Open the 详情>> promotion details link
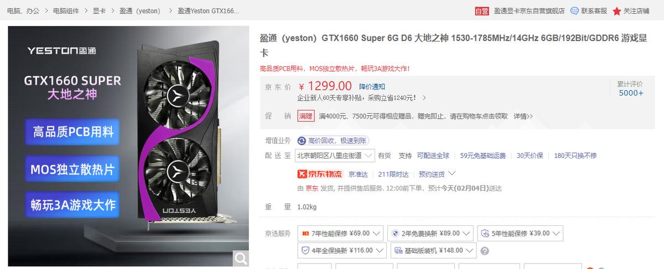Viewport: 664px width, 269px height. [x=523, y=116]
